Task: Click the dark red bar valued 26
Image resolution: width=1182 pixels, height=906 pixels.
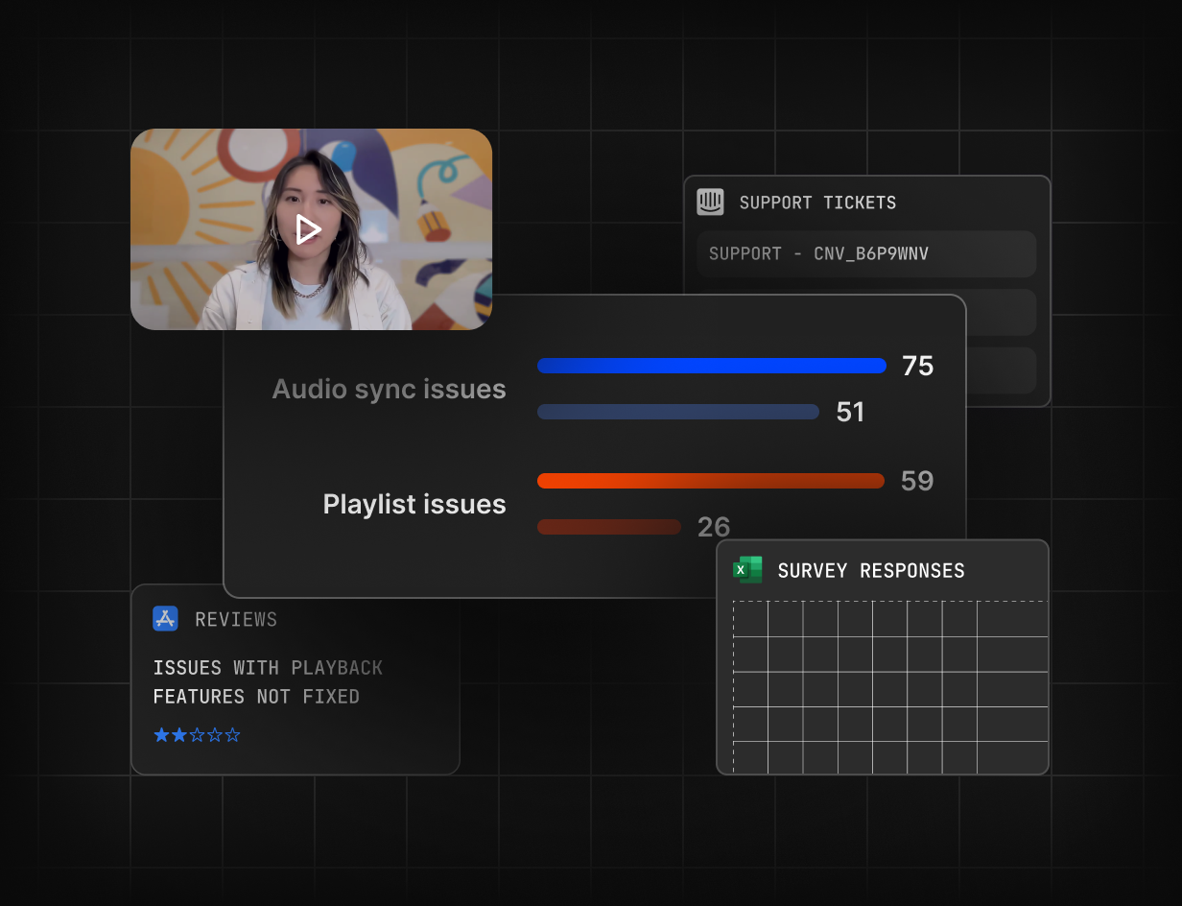Action: coord(608,527)
